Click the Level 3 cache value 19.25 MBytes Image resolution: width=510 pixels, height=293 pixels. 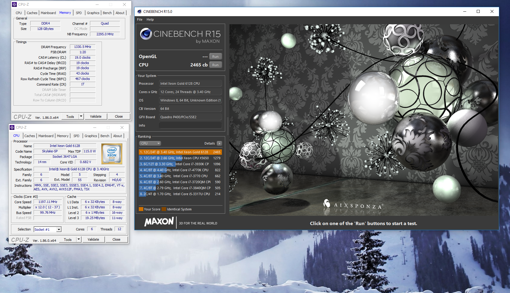coord(95,218)
